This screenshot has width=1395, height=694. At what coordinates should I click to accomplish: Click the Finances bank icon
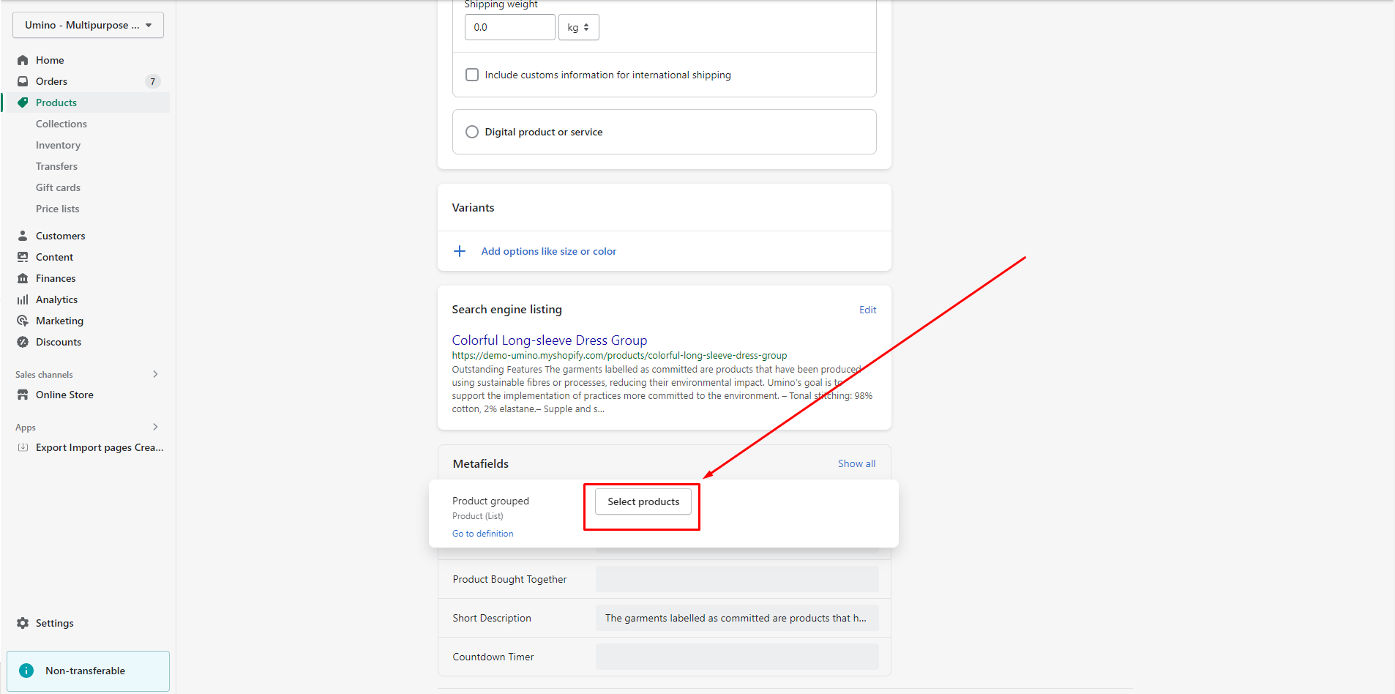(x=23, y=278)
